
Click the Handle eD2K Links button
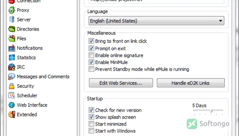tap(191, 83)
